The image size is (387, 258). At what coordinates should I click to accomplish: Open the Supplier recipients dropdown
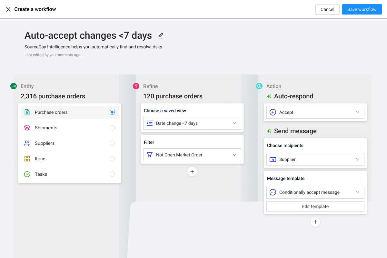[x=315, y=159]
